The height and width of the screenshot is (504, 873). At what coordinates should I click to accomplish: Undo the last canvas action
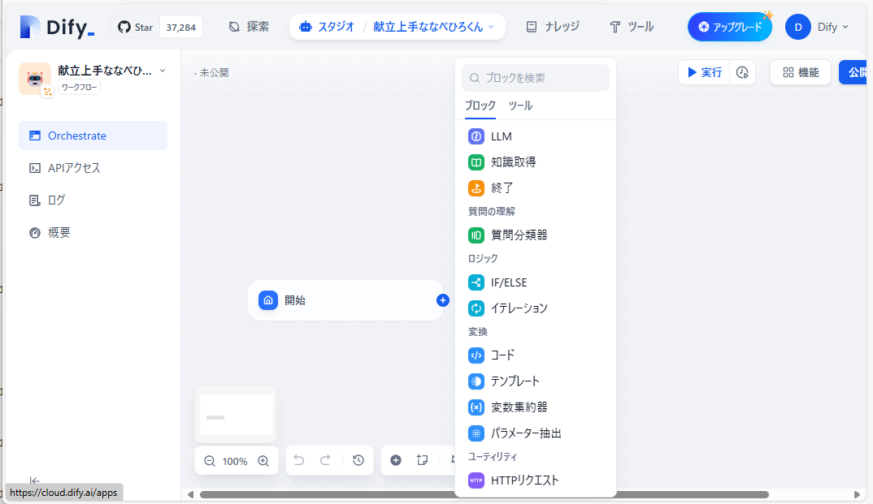pyautogui.click(x=299, y=460)
